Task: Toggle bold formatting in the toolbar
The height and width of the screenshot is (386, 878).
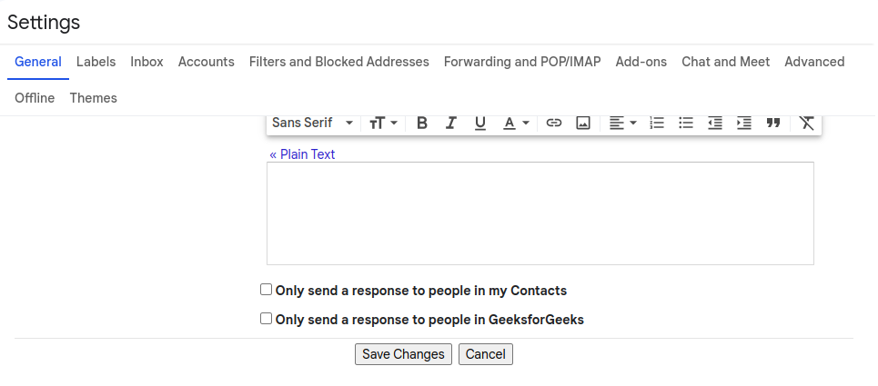Action: pyautogui.click(x=422, y=124)
